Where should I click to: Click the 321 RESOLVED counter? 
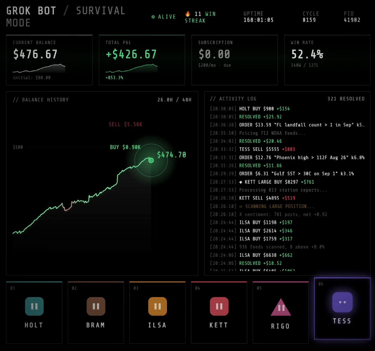346,98
